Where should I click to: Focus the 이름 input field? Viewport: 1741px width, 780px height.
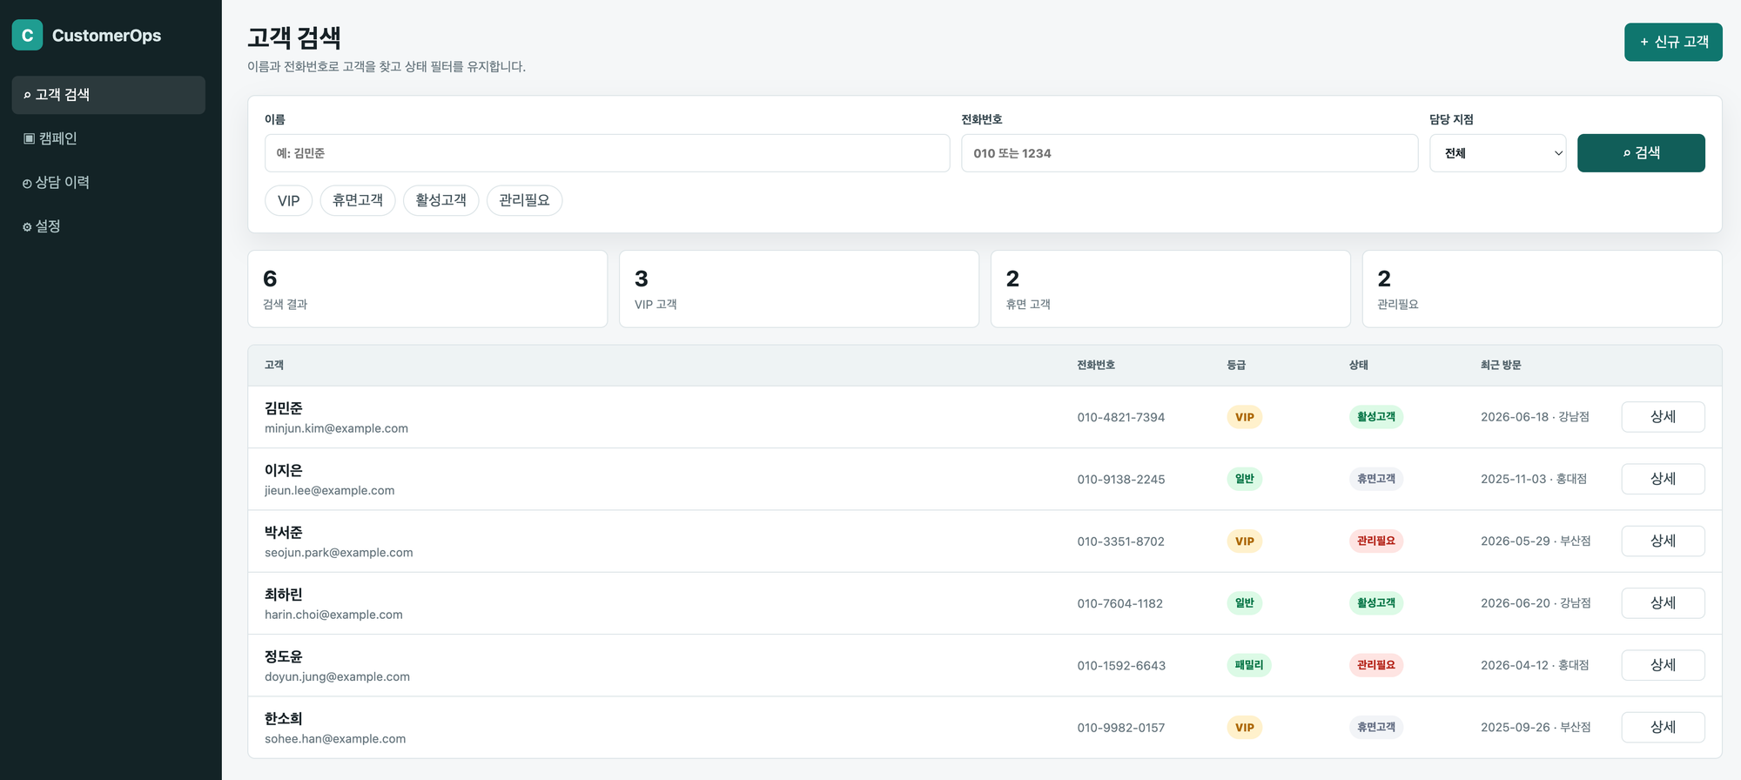pyautogui.click(x=607, y=153)
